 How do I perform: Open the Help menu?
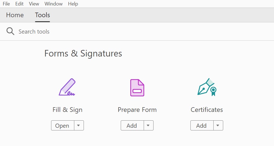tap(73, 4)
